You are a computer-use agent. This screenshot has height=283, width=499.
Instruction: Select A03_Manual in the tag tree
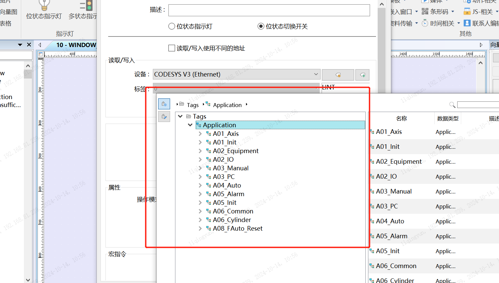click(x=230, y=168)
